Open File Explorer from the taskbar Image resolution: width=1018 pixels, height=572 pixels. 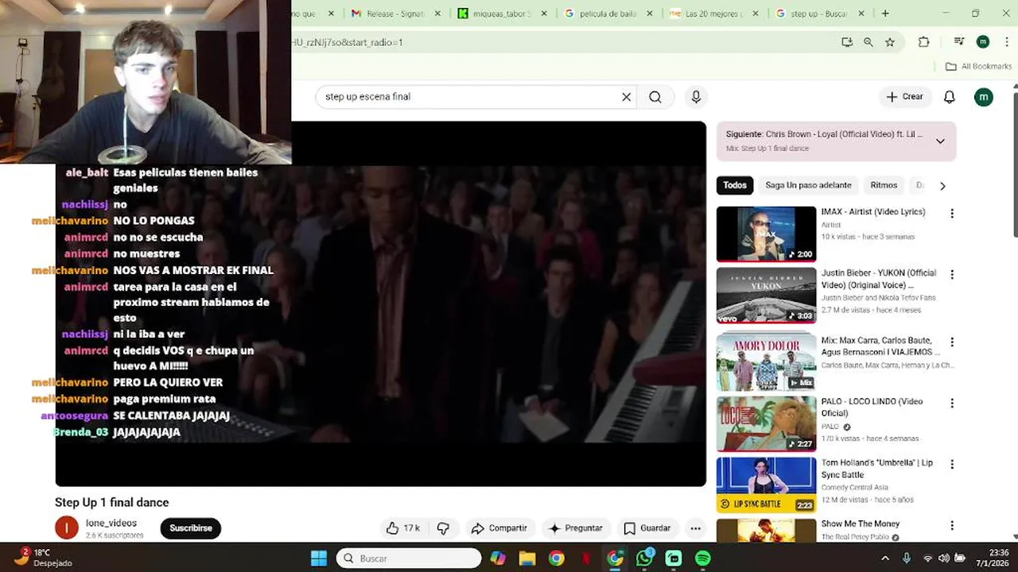point(526,558)
